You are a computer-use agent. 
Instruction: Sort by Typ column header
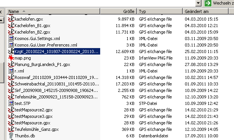(160, 11)
